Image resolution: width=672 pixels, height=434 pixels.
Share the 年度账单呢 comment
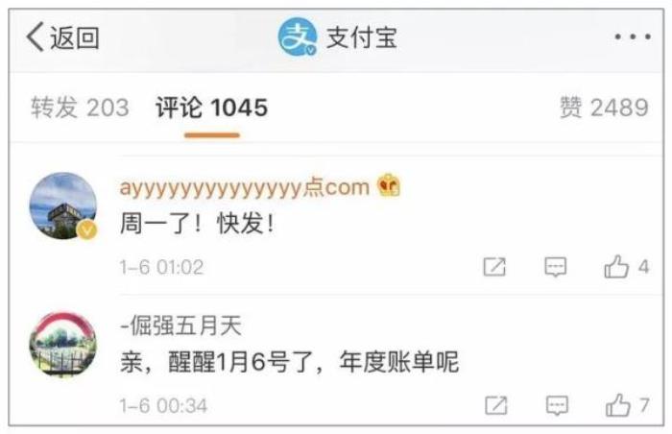pos(496,405)
